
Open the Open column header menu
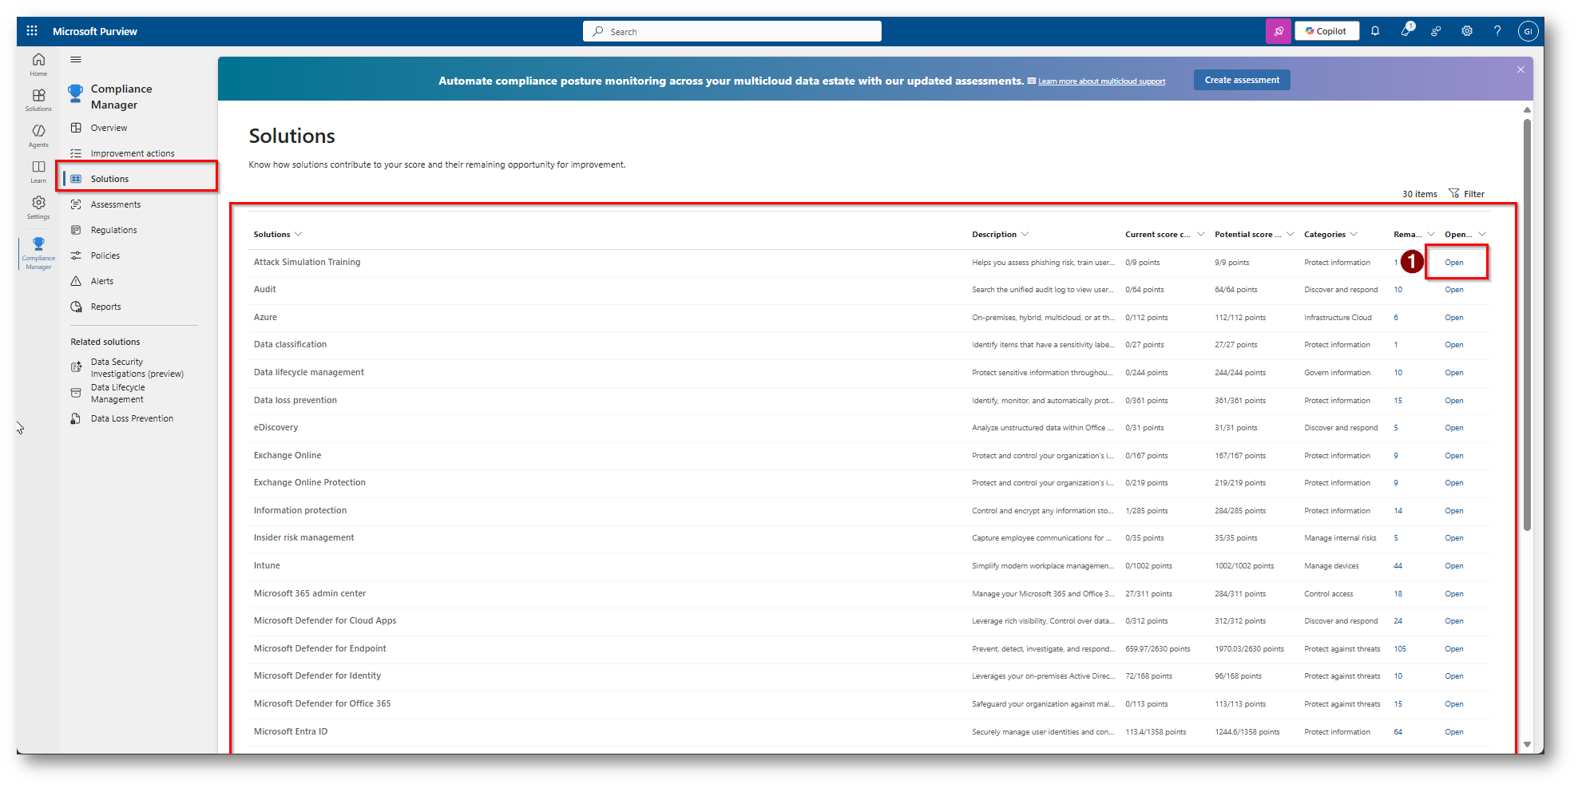[x=1465, y=235]
